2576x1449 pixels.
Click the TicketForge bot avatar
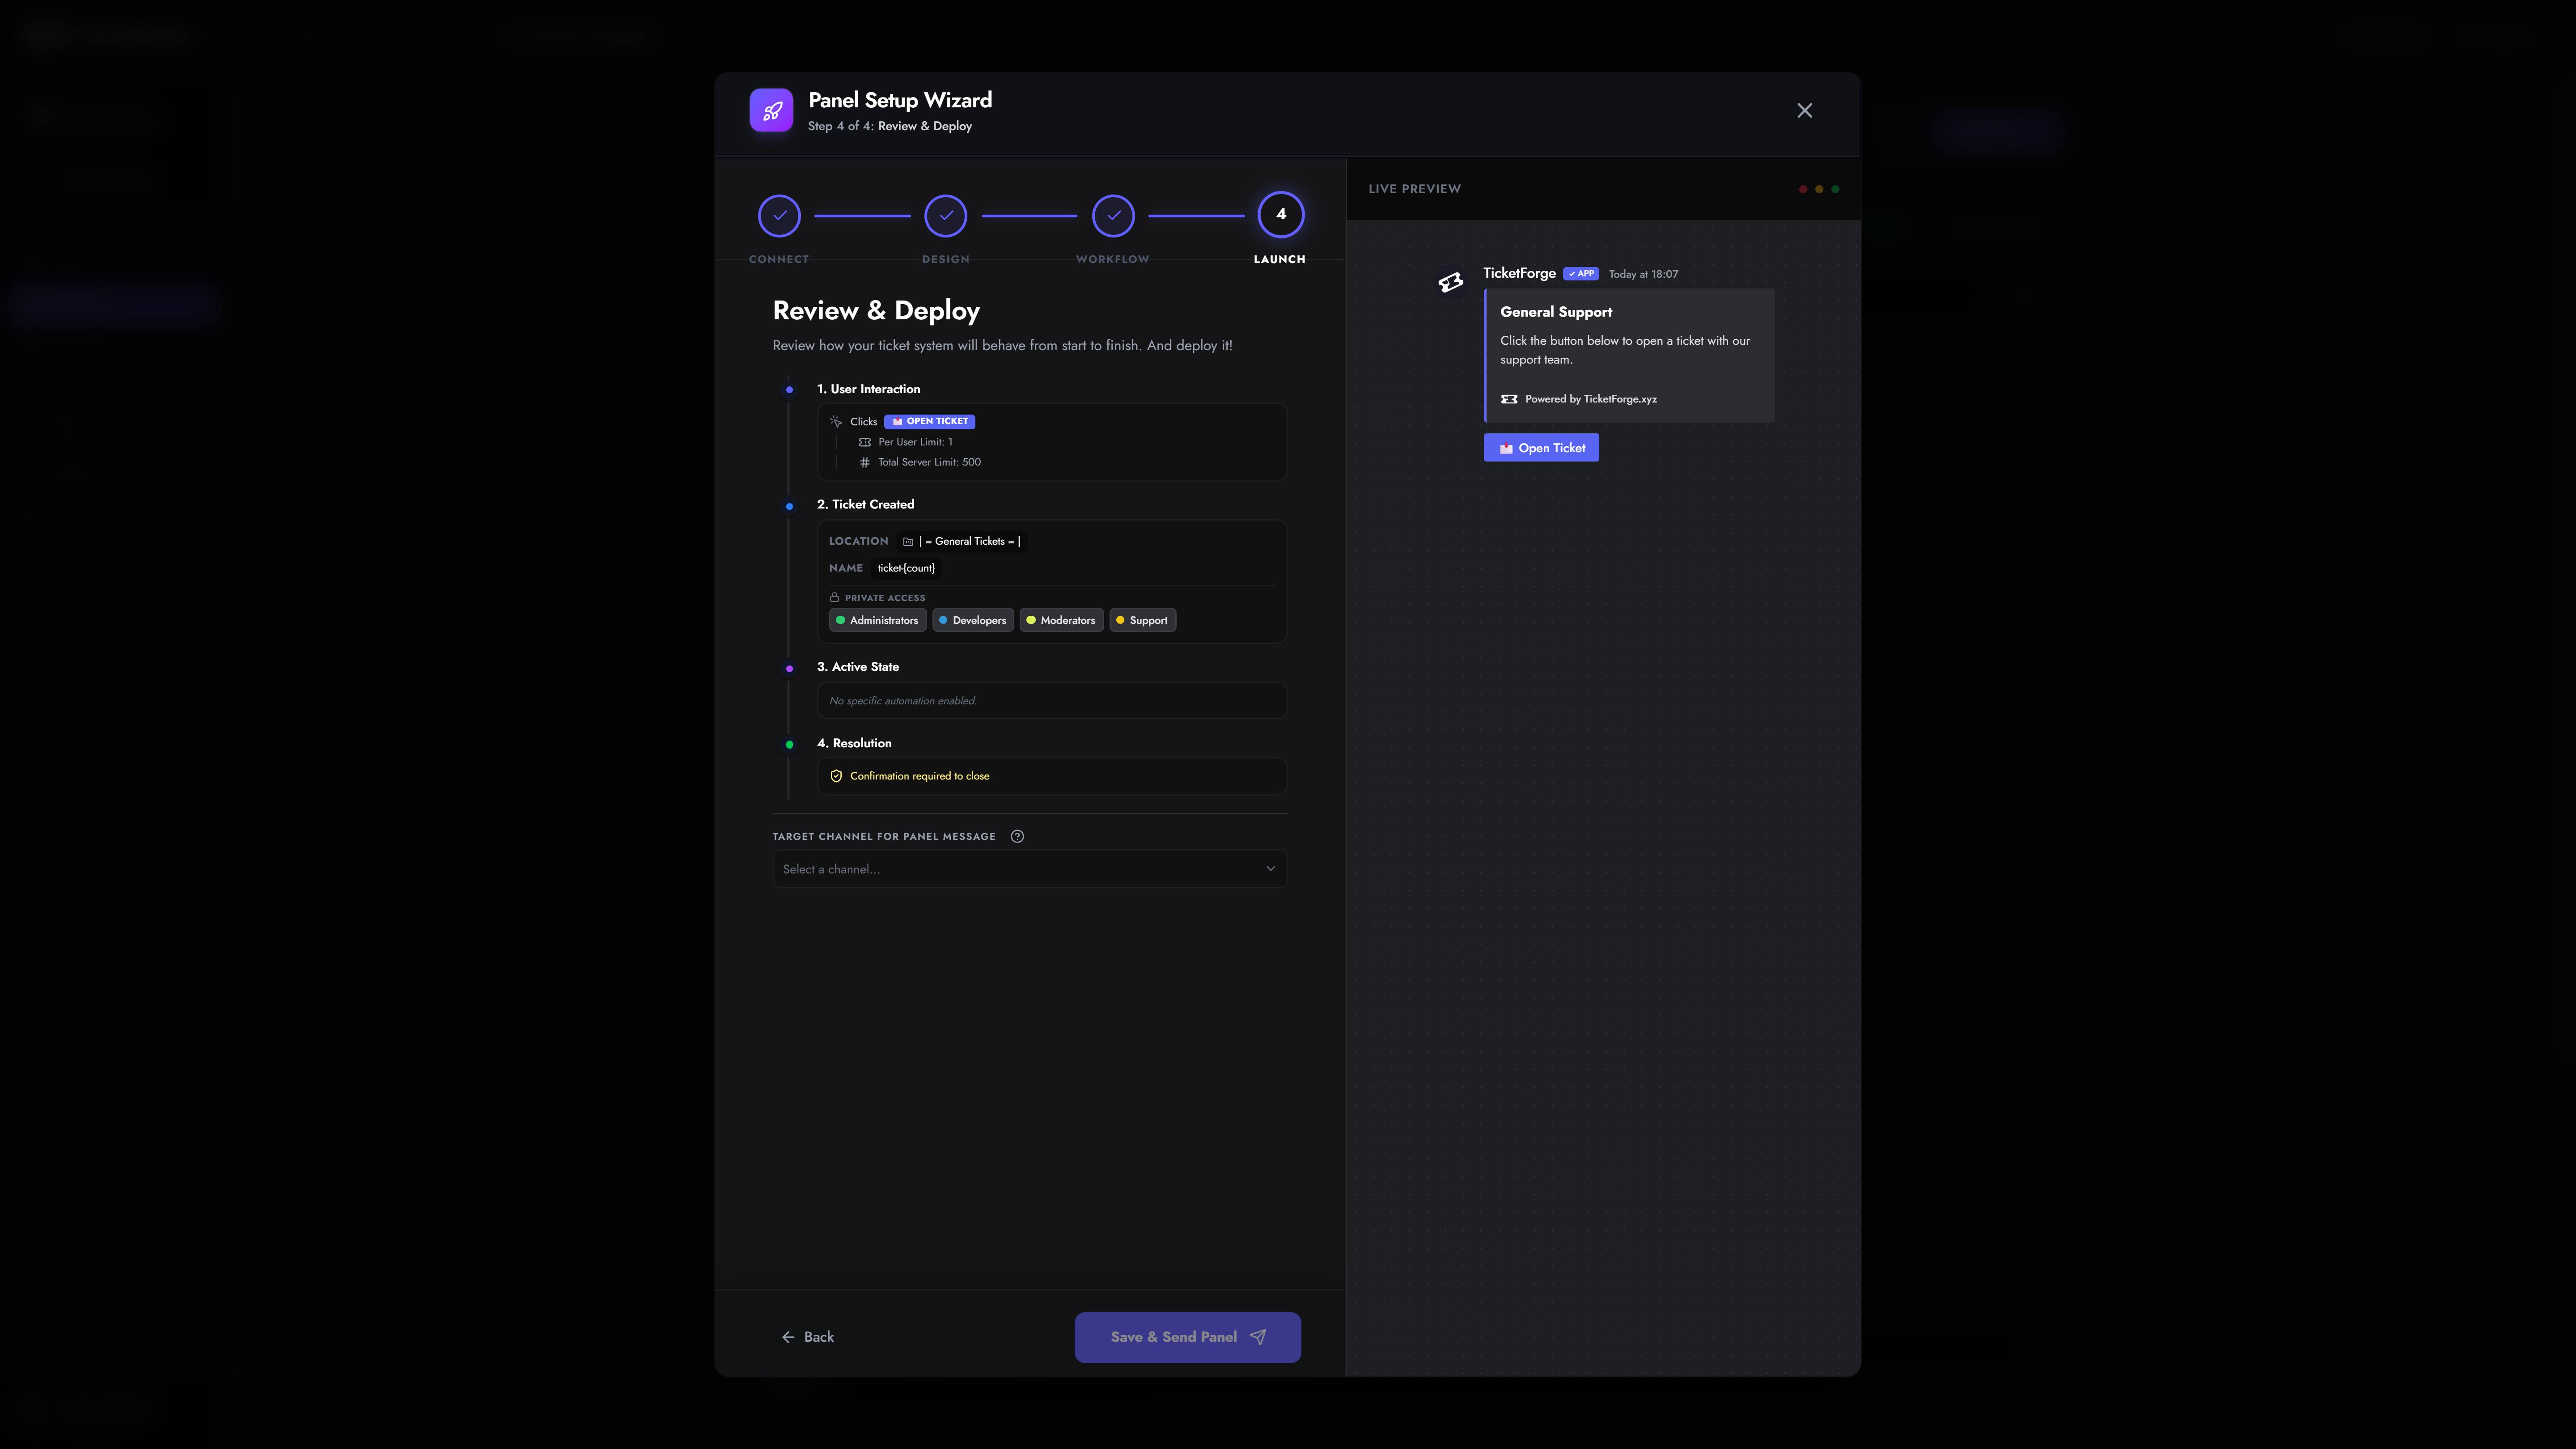pyautogui.click(x=1450, y=283)
